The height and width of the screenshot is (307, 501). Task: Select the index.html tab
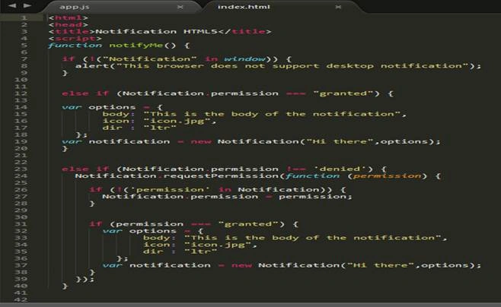coord(244,7)
